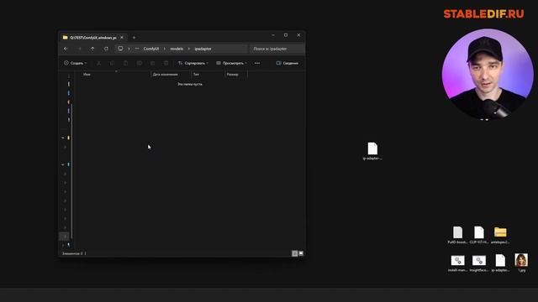
Task: Click the Copy icon in Explorer toolbar
Action: pyautogui.click(x=112, y=63)
